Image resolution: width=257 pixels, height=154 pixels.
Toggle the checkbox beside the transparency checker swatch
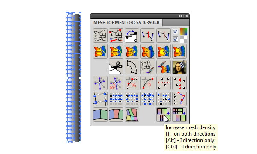pos(175,39)
